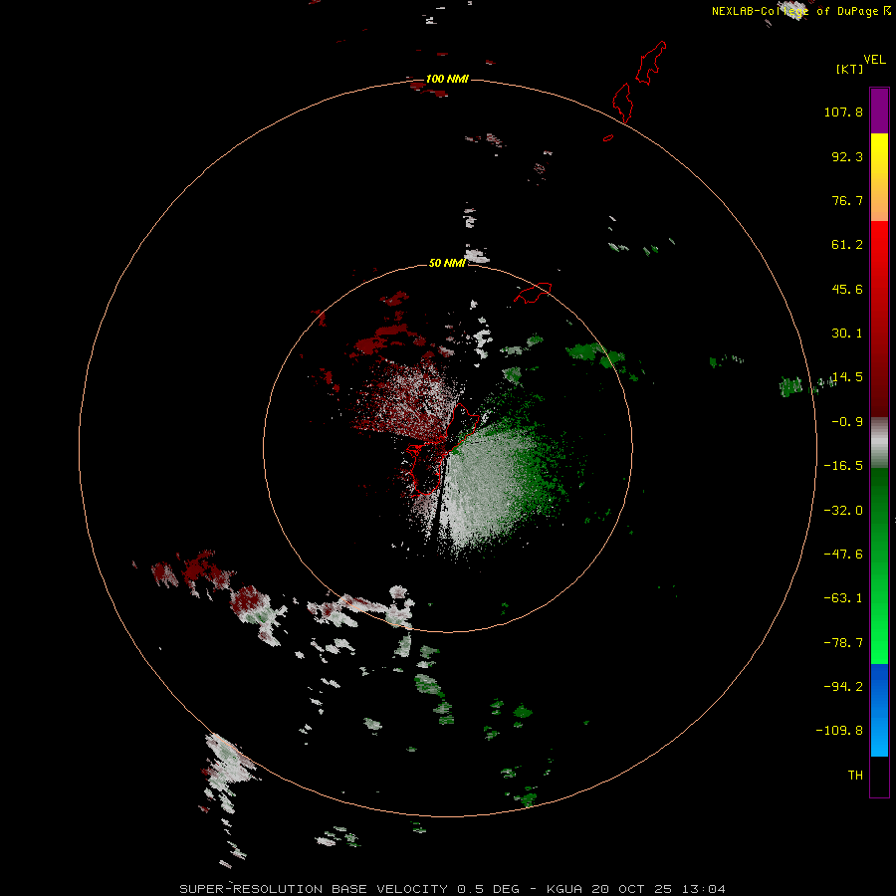Screen dimensions: 896x896
Task: Click the green segment of the color bar
Action: [x=879, y=565]
